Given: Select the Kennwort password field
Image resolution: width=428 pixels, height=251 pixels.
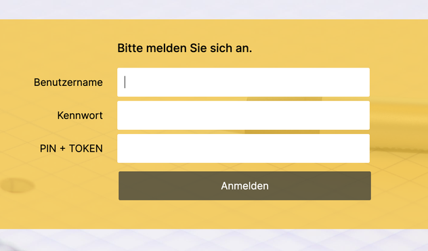Looking at the screenshot, I should pyautogui.click(x=244, y=116).
